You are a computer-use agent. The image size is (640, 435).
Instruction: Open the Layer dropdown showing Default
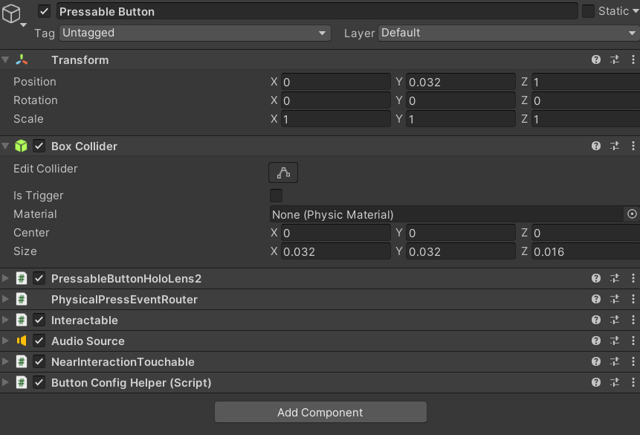509,33
